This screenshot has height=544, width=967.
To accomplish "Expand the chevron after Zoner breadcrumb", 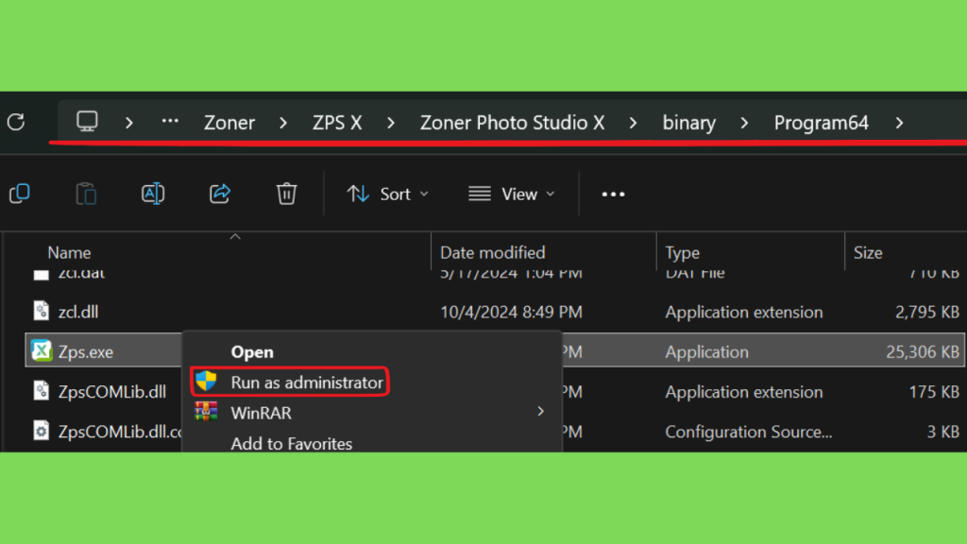I will 283,123.
